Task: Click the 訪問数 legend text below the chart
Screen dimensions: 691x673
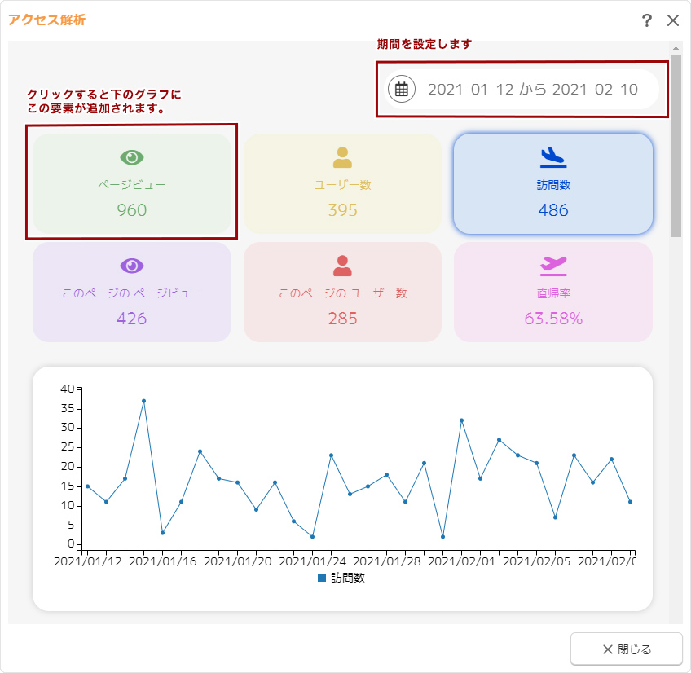Action: (348, 578)
